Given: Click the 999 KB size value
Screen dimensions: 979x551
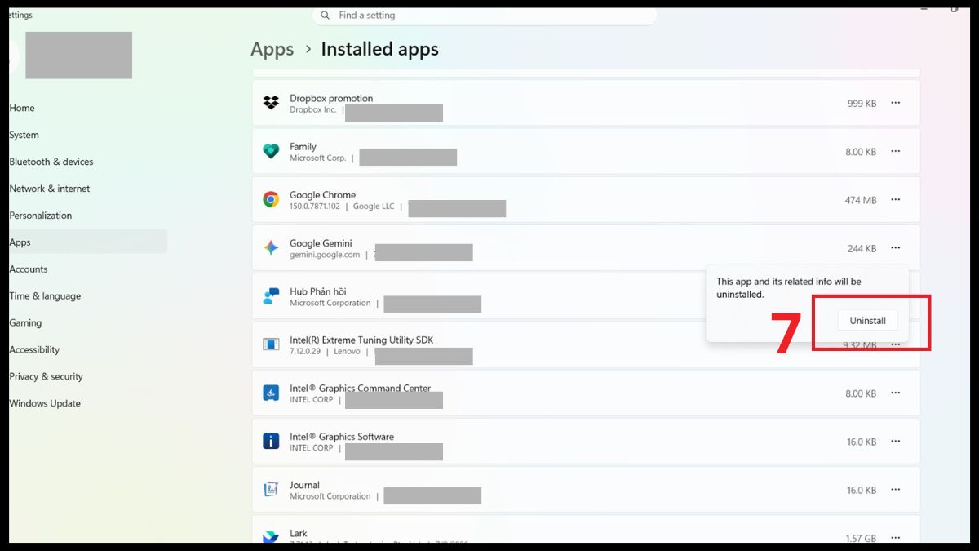Looking at the screenshot, I should coord(862,104).
